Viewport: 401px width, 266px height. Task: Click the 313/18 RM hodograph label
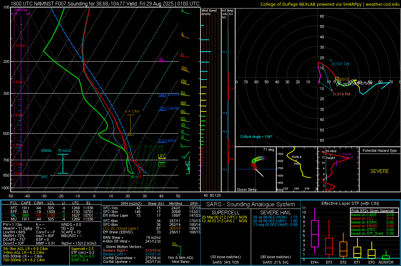click(342, 94)
